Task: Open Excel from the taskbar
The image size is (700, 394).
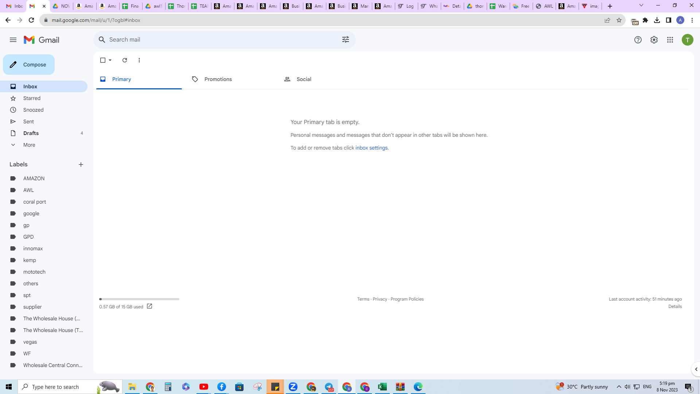Action: coord(382,387)
